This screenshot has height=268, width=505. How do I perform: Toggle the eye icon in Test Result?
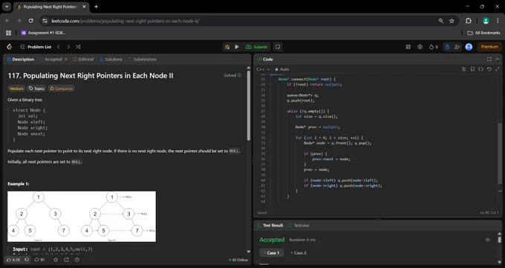488,240
